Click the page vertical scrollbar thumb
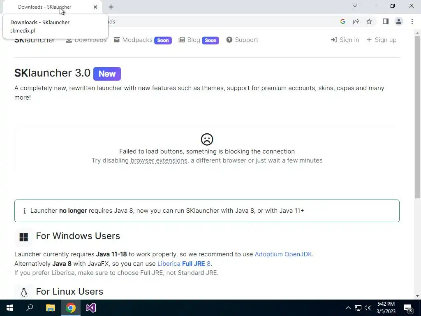 tap(417, 117)
